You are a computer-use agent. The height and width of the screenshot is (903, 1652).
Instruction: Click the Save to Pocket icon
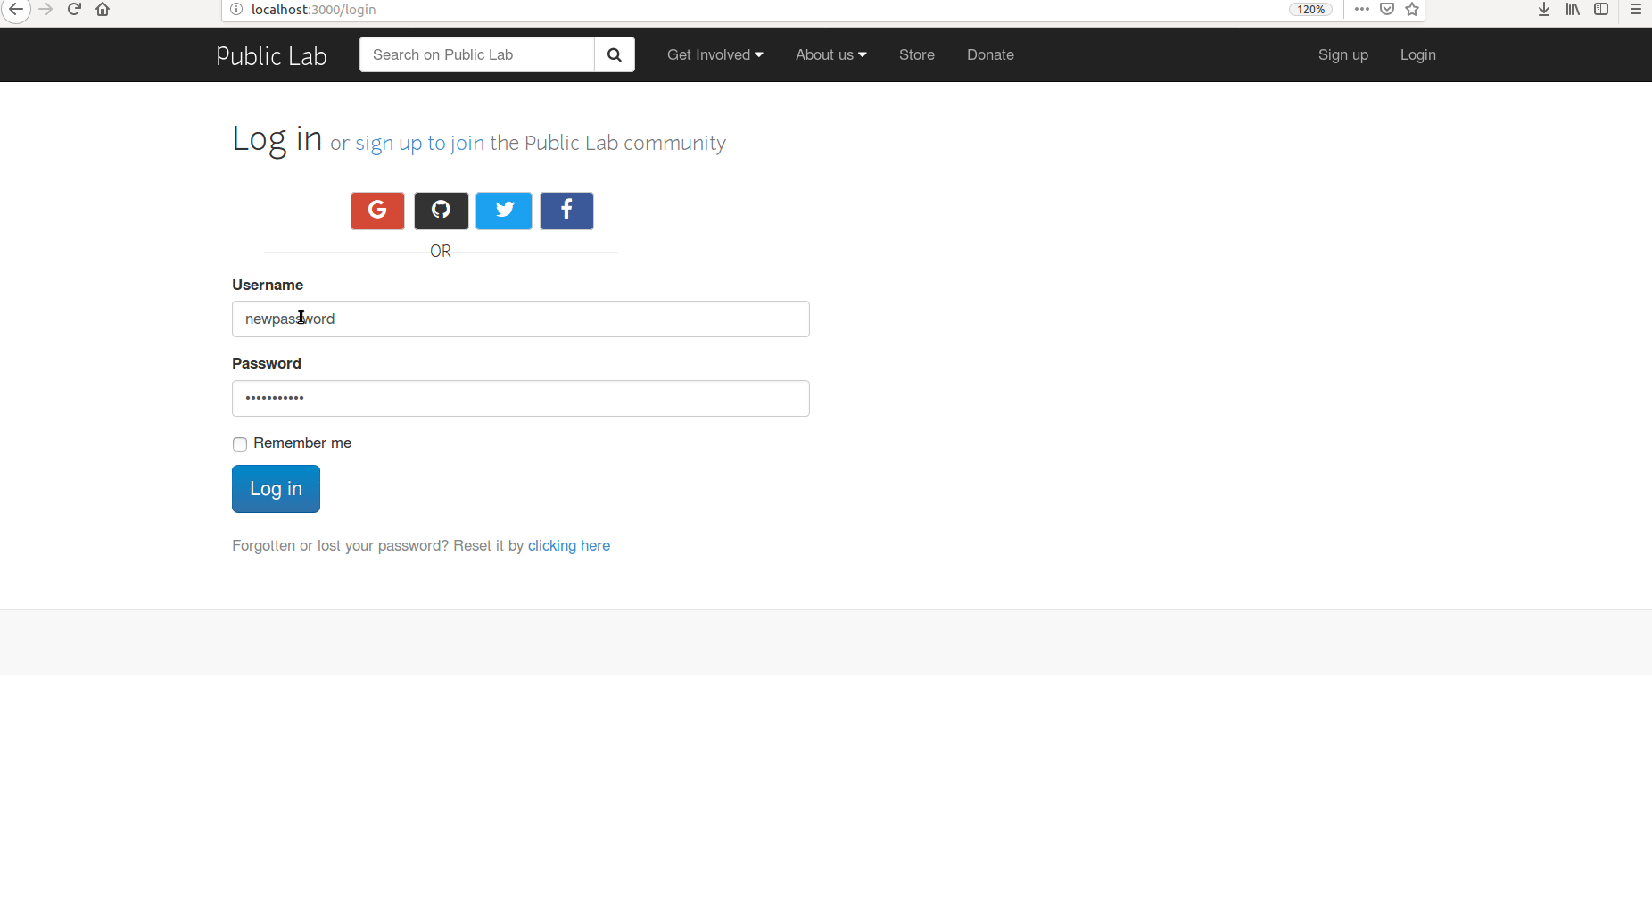click(x=1387, y=9)
